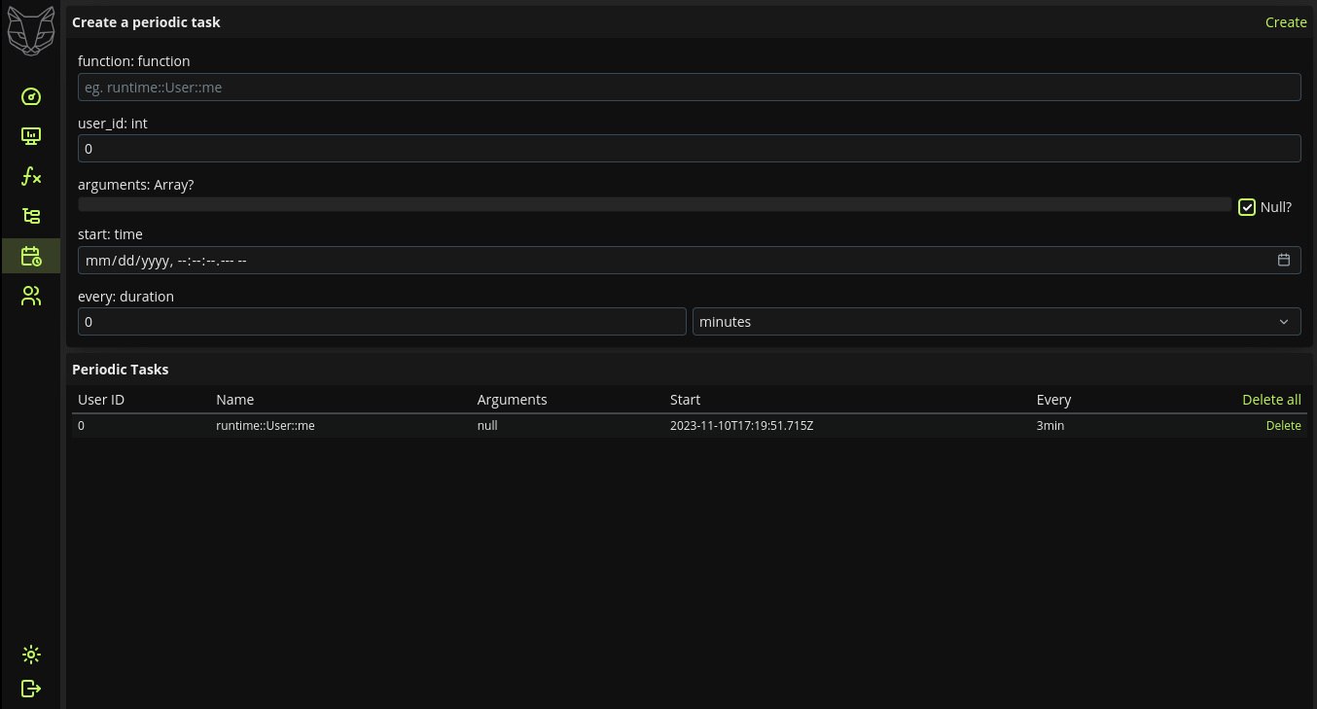The height and width of the screenshot is (709, 1317).
Task: Open the users icon in sidebar
Action: (31, 296)
